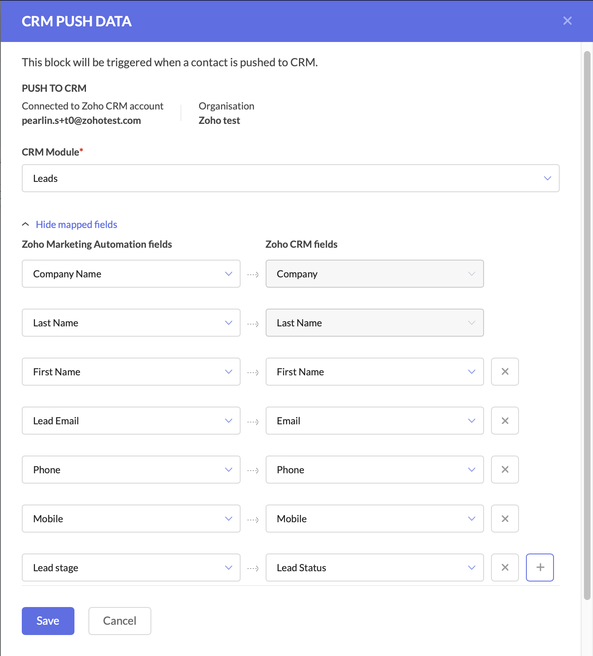Click the CRM Module label
Image resolution: width=593 pixels, height=656 pixels.
pyautogui.click(x=52, y=152)
